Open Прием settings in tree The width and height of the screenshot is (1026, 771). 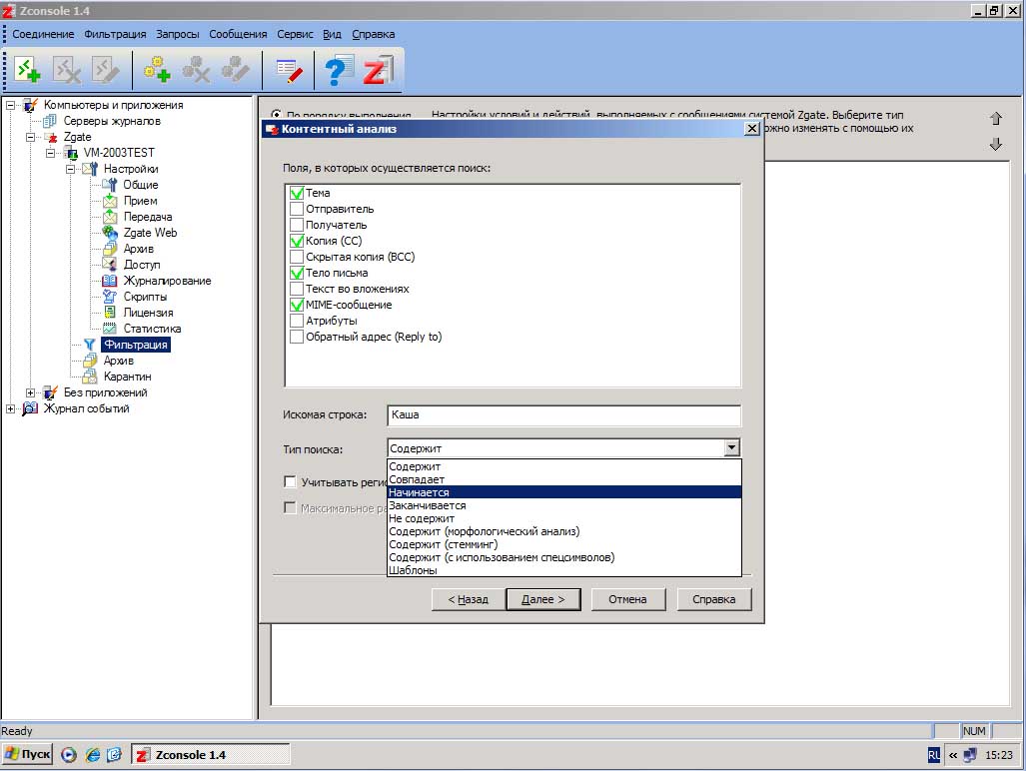(140, 201)
